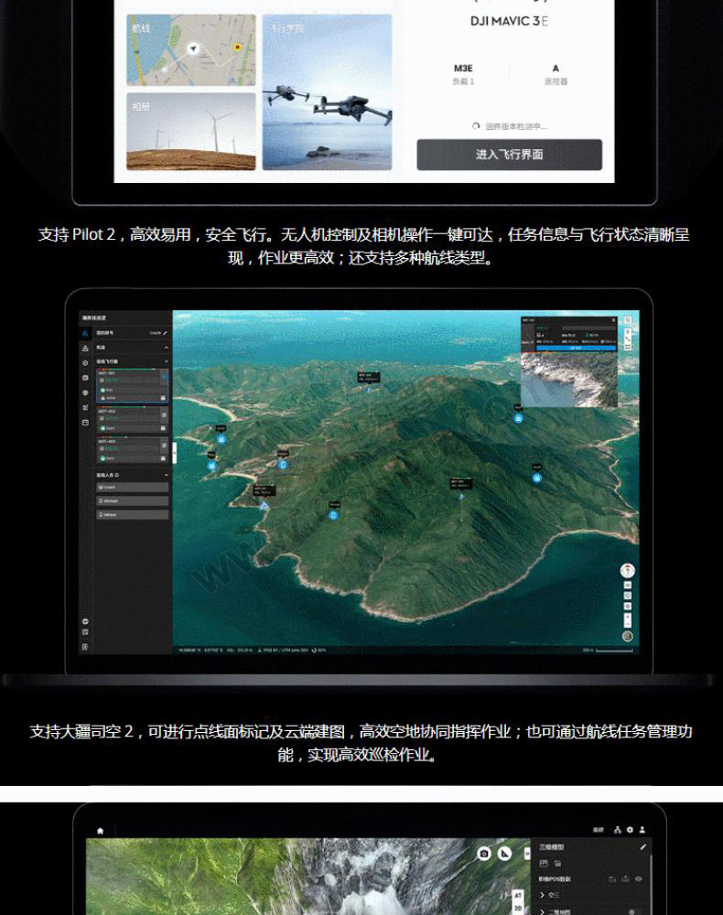
Task: Open the Terra settings gear icon
Action: (x=630, y=830)
